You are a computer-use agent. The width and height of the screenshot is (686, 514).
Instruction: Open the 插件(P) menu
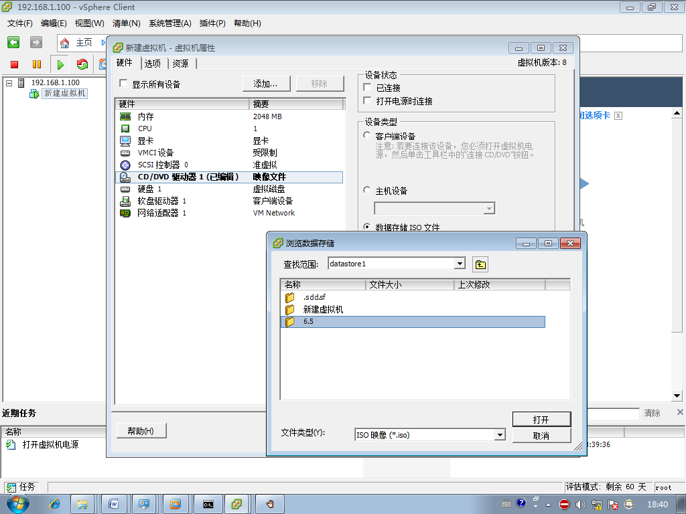(212, 23)
